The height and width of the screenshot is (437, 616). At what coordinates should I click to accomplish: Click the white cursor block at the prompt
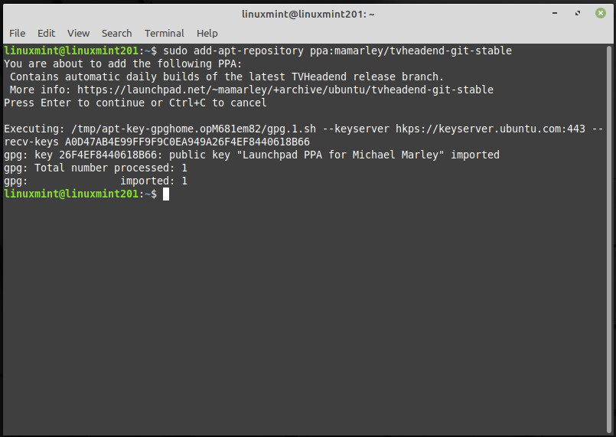click(165, 194)
